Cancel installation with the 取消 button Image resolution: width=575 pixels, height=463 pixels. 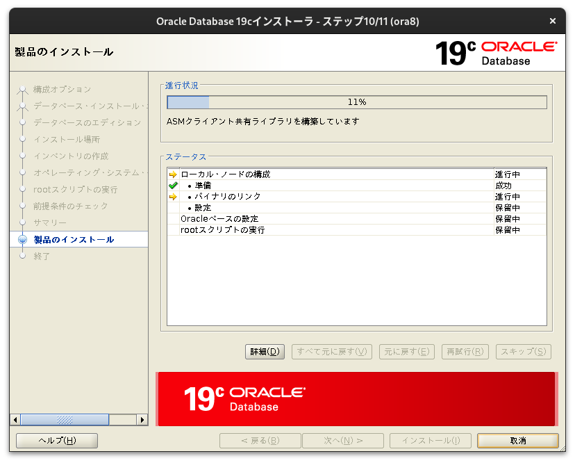pyautogui.click(x=518, y=441)
